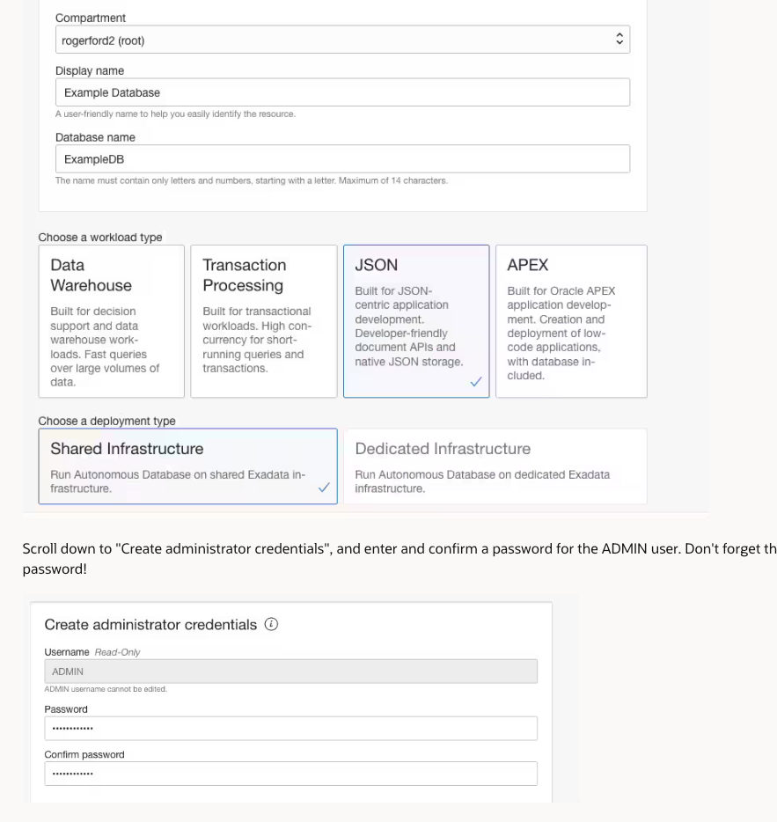This screenshot has width=777, height=822.
Task: Select the Data Warehouse workload type
Action: click(112, 321)
